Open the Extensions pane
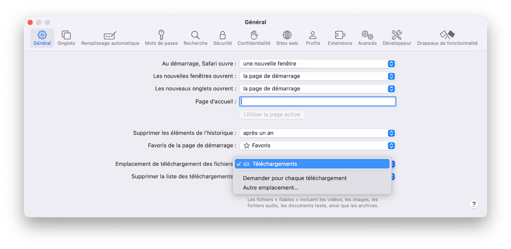Viewport: 511px width, 249px height. click(x=340, y=38)
